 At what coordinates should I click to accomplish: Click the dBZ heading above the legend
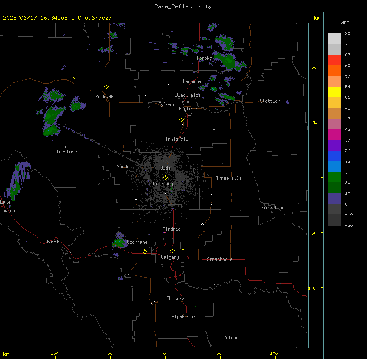click(x=345, y=23)
